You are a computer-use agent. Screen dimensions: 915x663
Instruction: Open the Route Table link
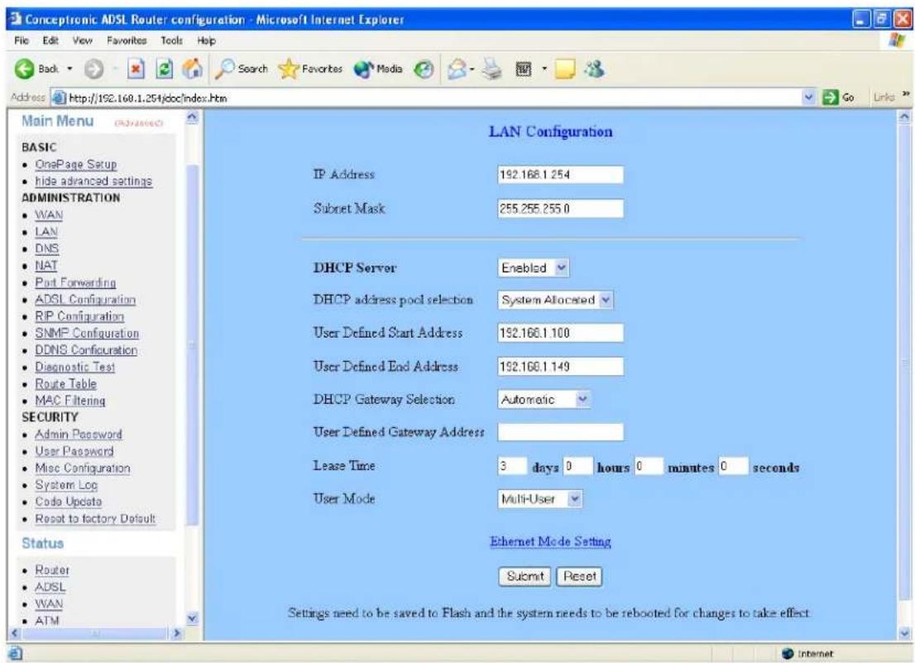(x=66, y=385)
